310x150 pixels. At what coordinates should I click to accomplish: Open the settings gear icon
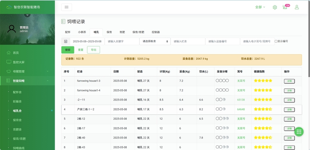275,7
